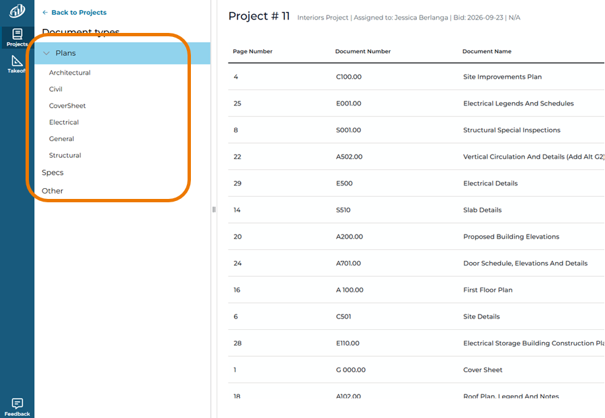Open the Projects sidebar icon
Viewport: 605px width, 418px height.
(x=17, y=38)
